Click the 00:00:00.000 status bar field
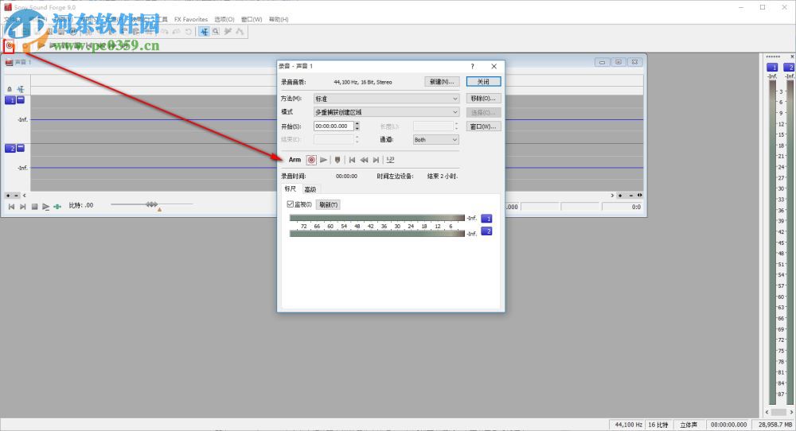Screen dimensions: 796x431 point(728,425)
